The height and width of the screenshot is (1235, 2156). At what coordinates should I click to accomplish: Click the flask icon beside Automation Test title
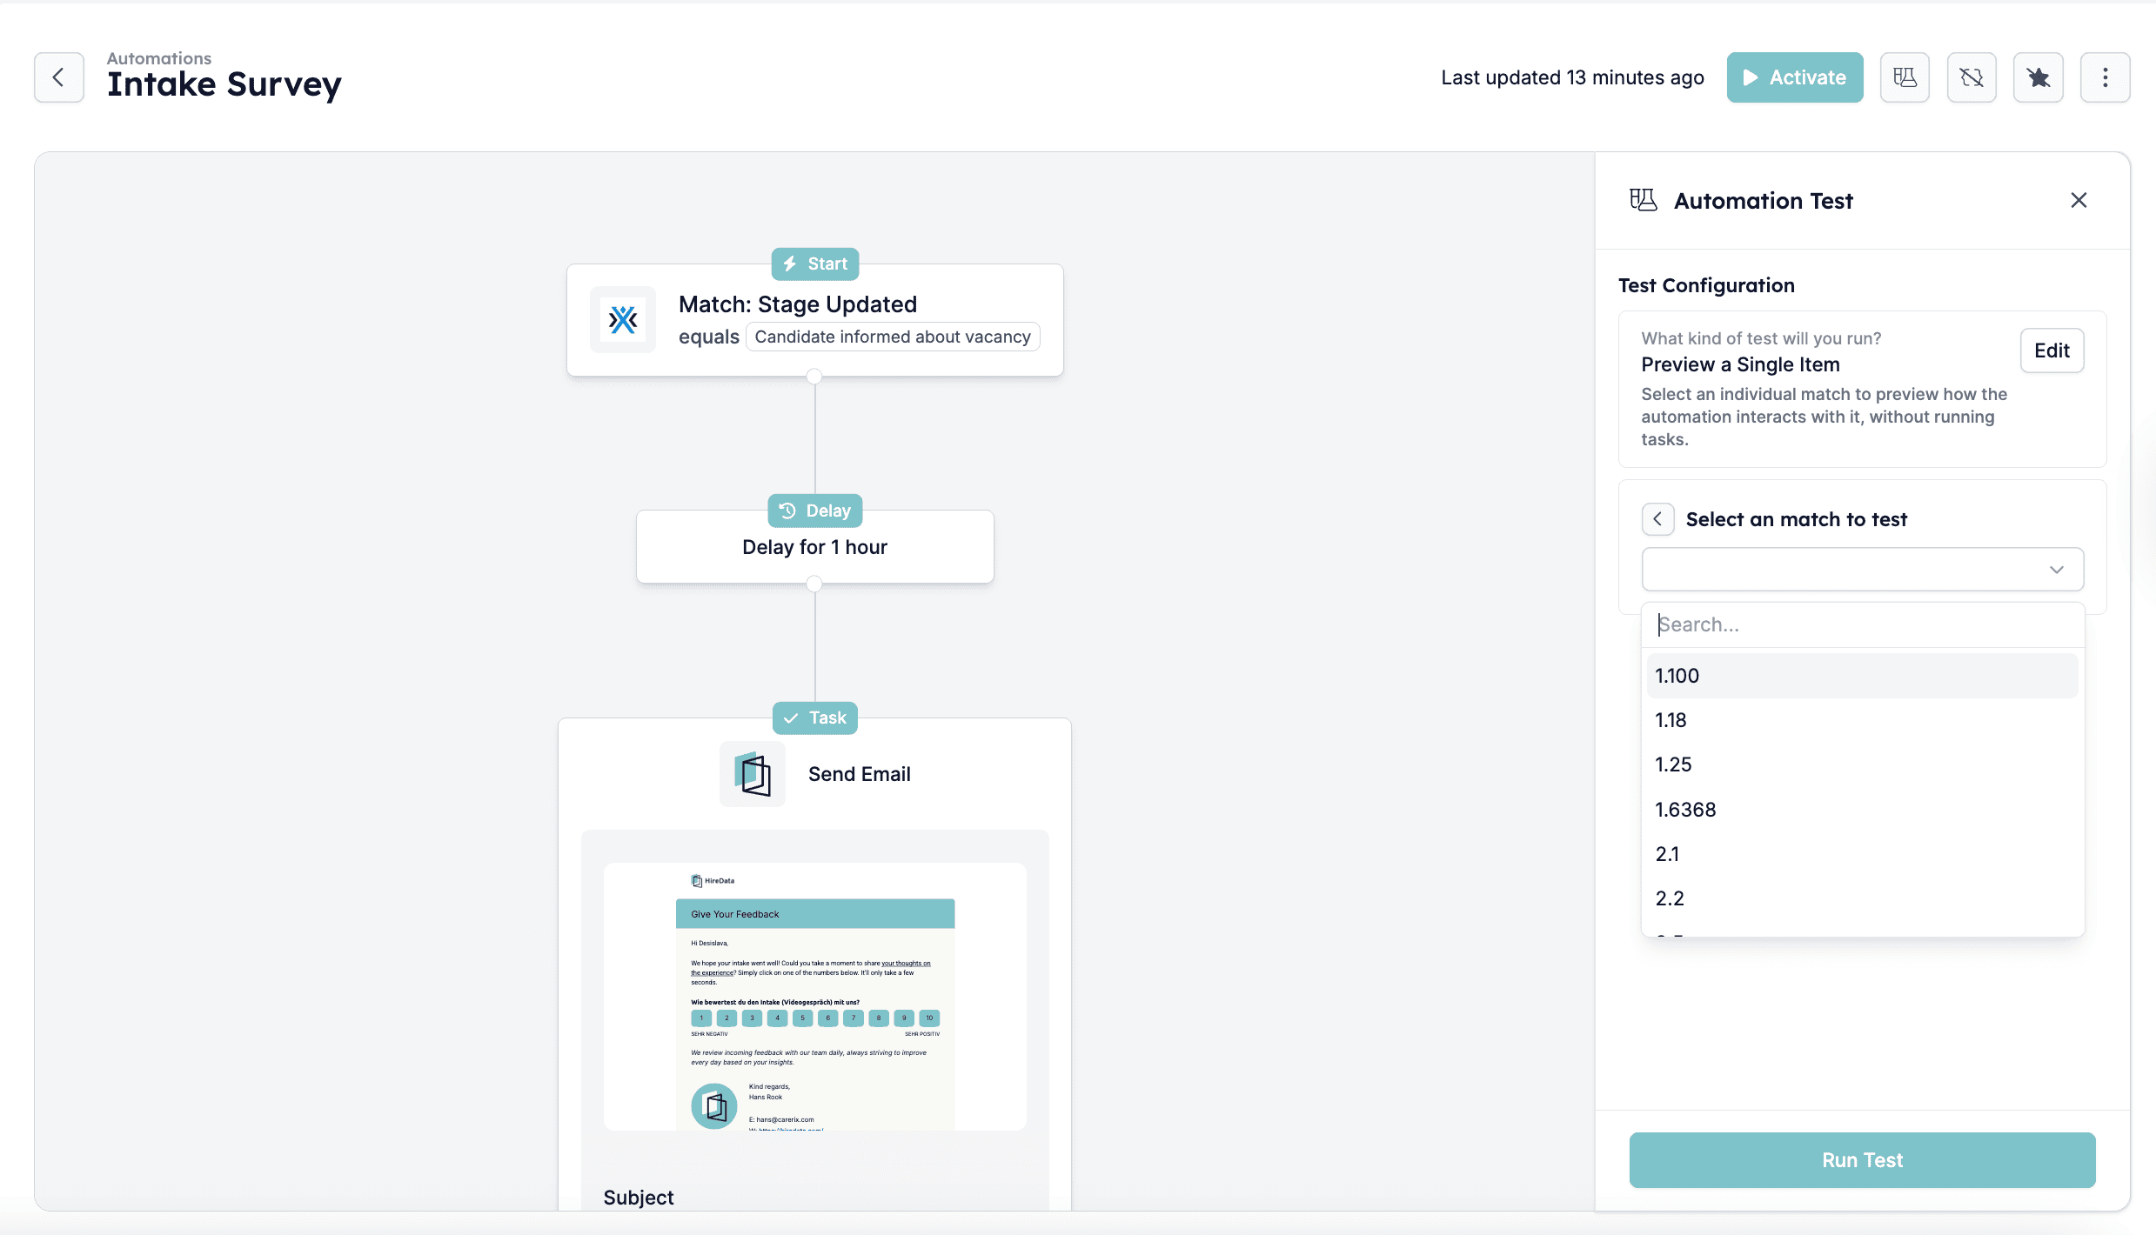[1644, 200]
